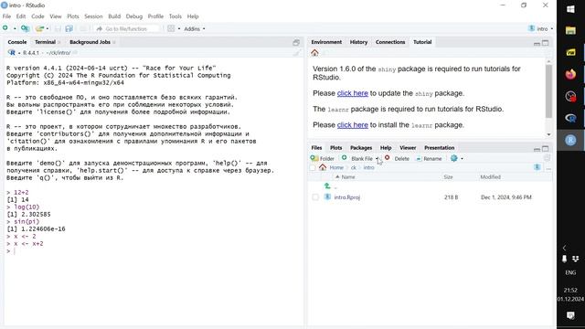Viewport: 585px width, 329px height.
Task: Click the ck breadcrumb in Files path
Action: [354, 168]
